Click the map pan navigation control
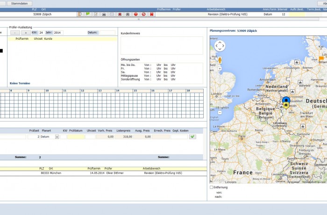 220,46
